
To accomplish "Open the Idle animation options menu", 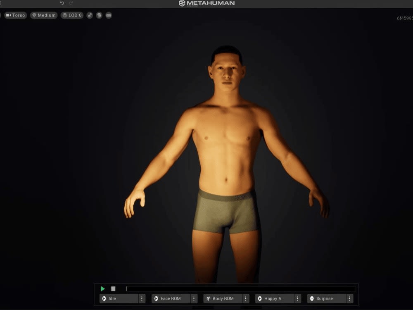I will point(142,298).
